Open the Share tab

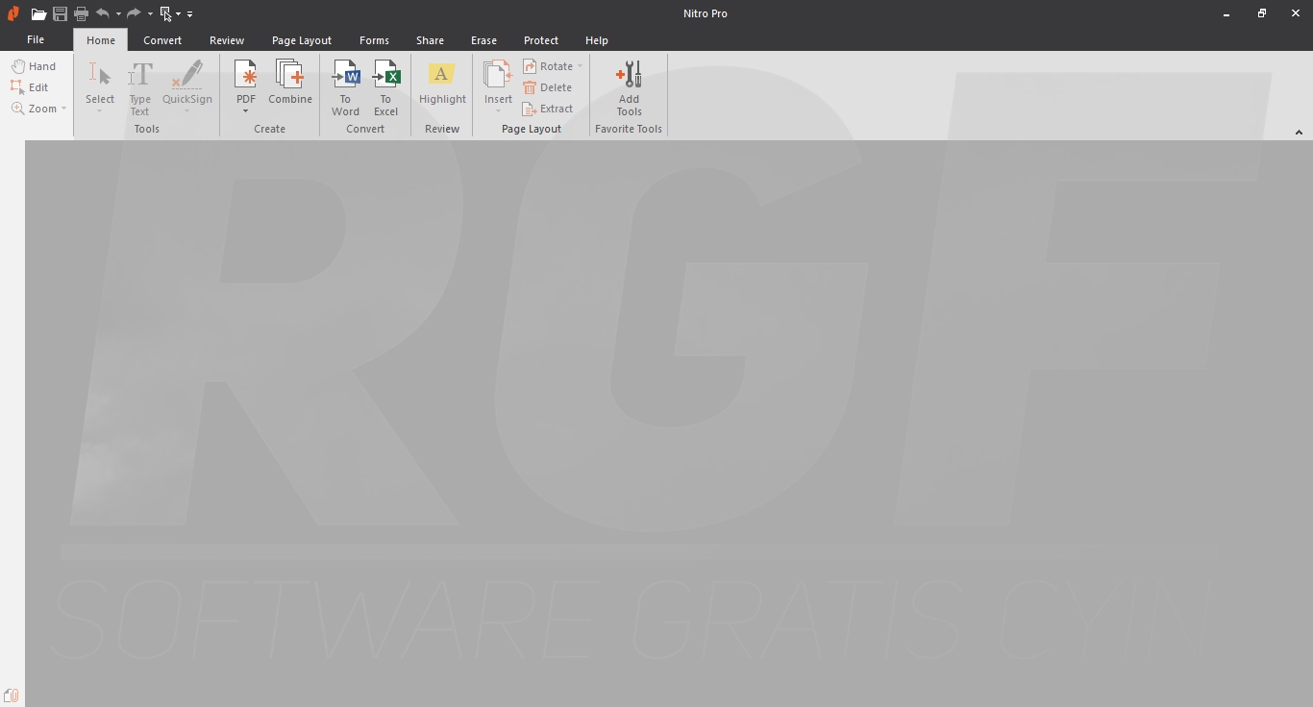pyautogui.click(x=430, y=40)
